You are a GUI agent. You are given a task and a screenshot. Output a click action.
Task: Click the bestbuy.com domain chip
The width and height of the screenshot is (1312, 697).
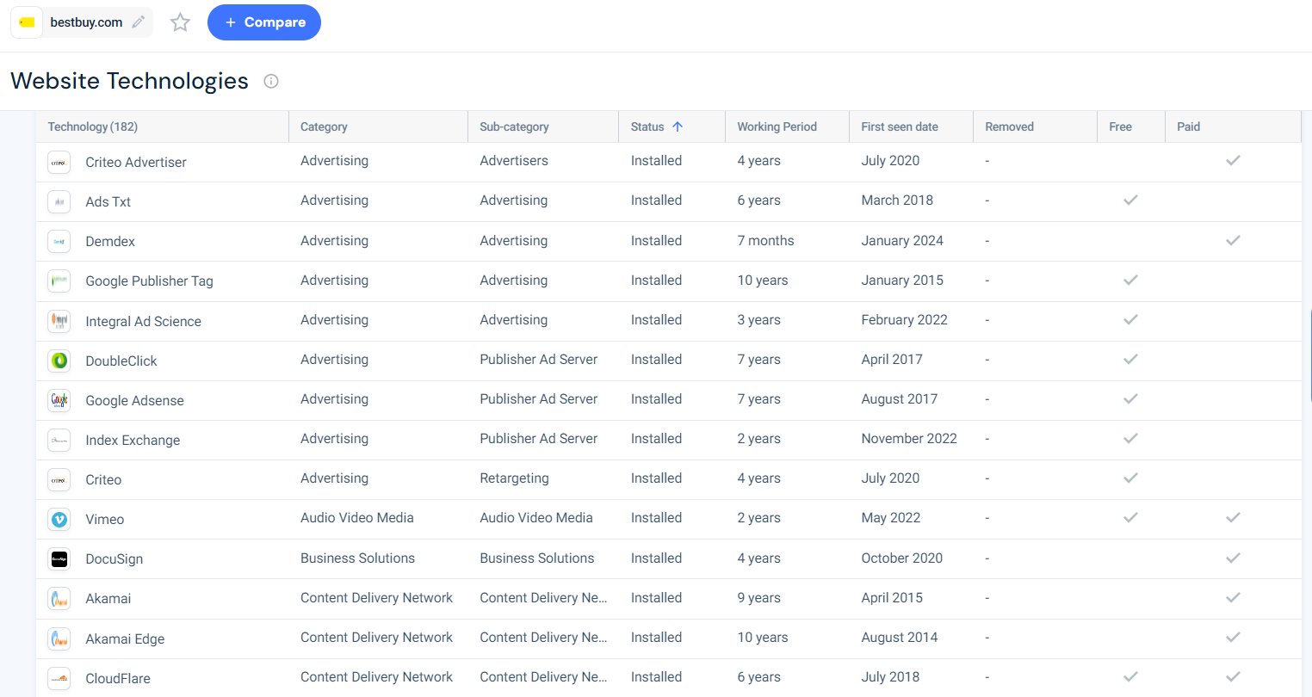click(82, 22)
